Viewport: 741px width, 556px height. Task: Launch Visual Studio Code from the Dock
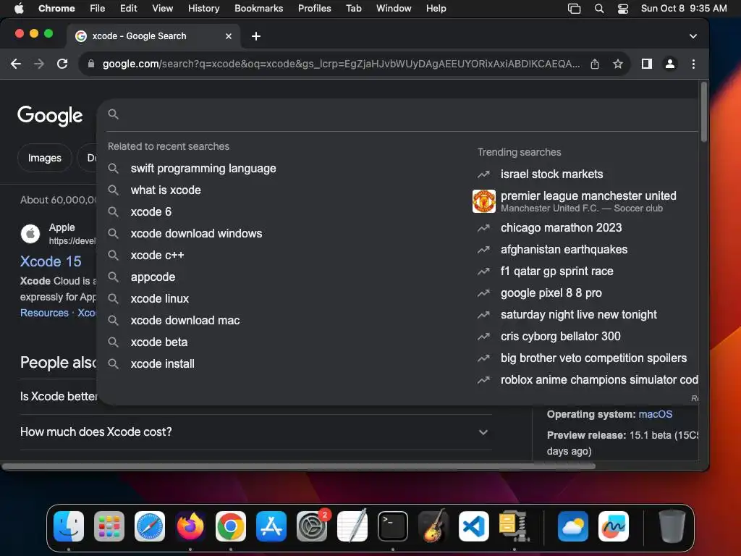pos(474,526)
